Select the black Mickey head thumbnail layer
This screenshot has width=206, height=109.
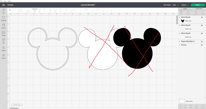click(x=183, y=21)
